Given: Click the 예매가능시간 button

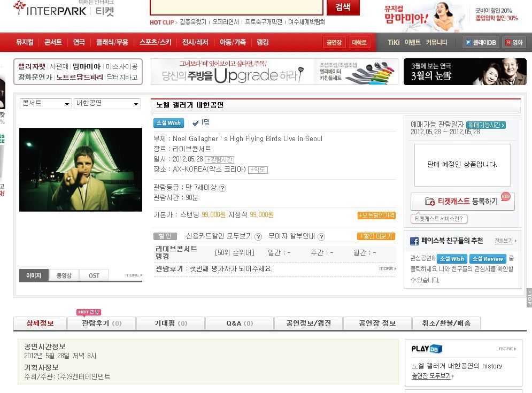Looking at the screenshot, I should (x=486, y=125).
